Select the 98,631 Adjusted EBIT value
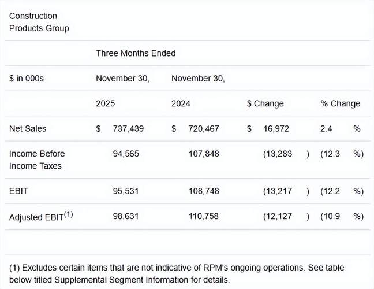 coord(128,216)
